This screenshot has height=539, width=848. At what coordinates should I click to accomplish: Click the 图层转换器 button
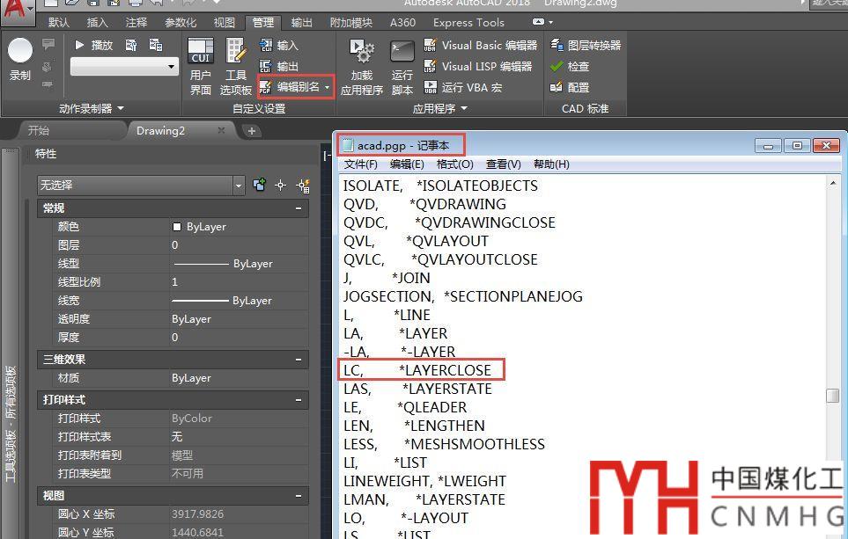pyautogui.click(x=585, y=45)
